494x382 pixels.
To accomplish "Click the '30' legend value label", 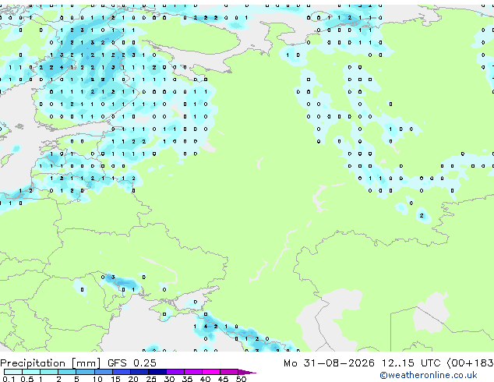I will [169, 379].
